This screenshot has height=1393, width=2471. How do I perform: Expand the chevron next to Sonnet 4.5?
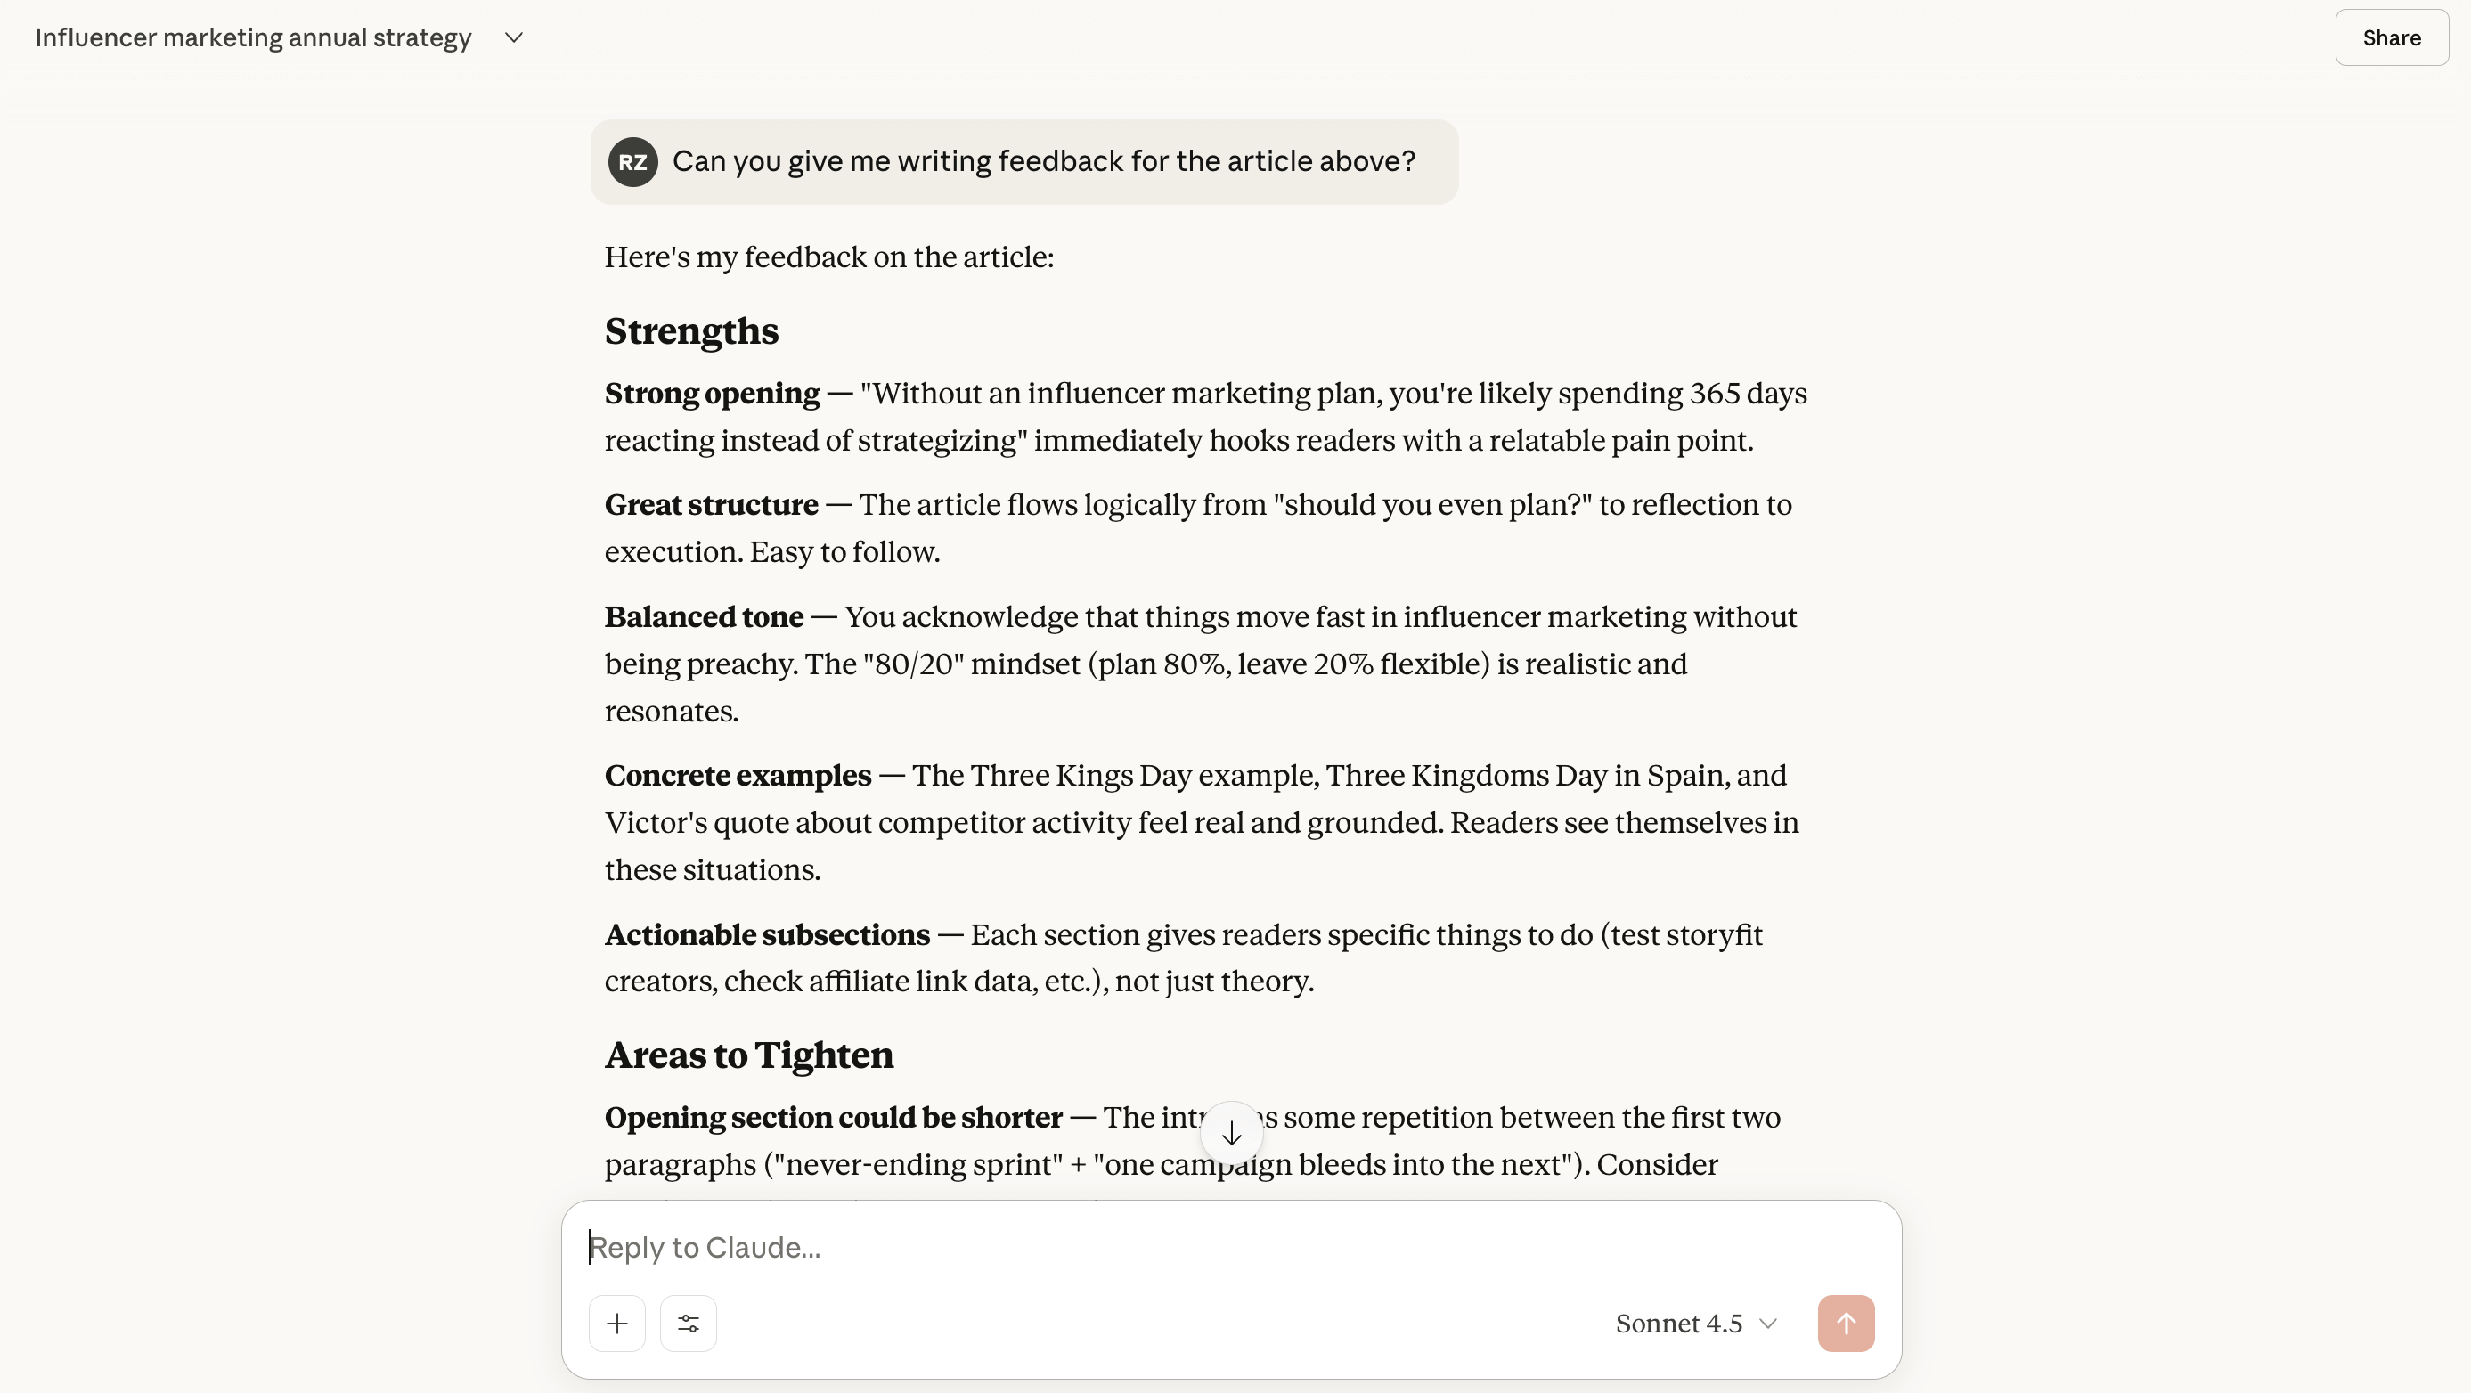(x=1769, y=1323)
